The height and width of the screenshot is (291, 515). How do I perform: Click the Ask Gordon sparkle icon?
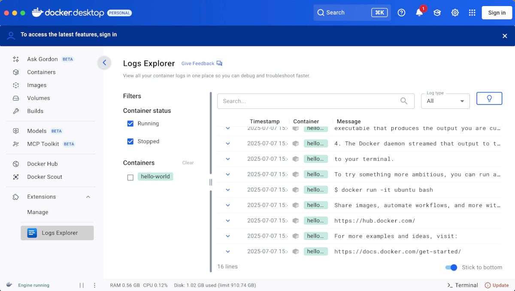[16, 59]
